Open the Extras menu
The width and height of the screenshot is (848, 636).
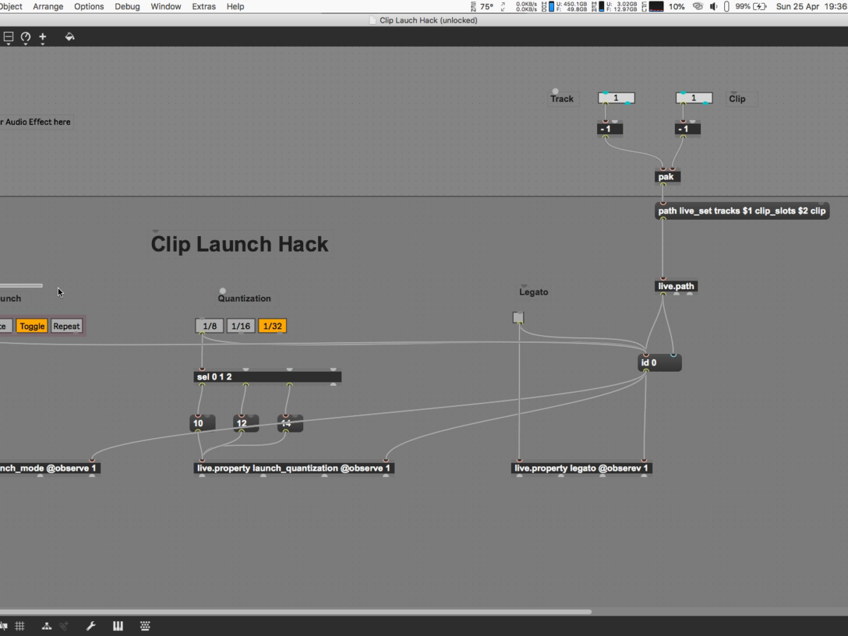204,6
